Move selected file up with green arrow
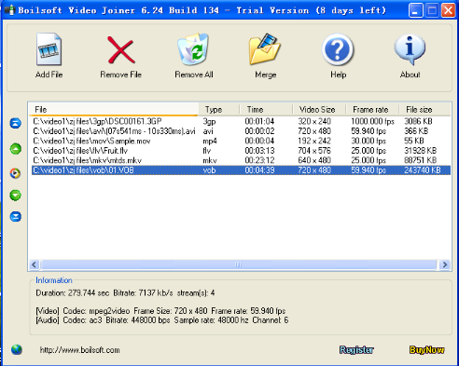This screenshot has height=366, width=459. pyautogui.click(x=15, y=149)
